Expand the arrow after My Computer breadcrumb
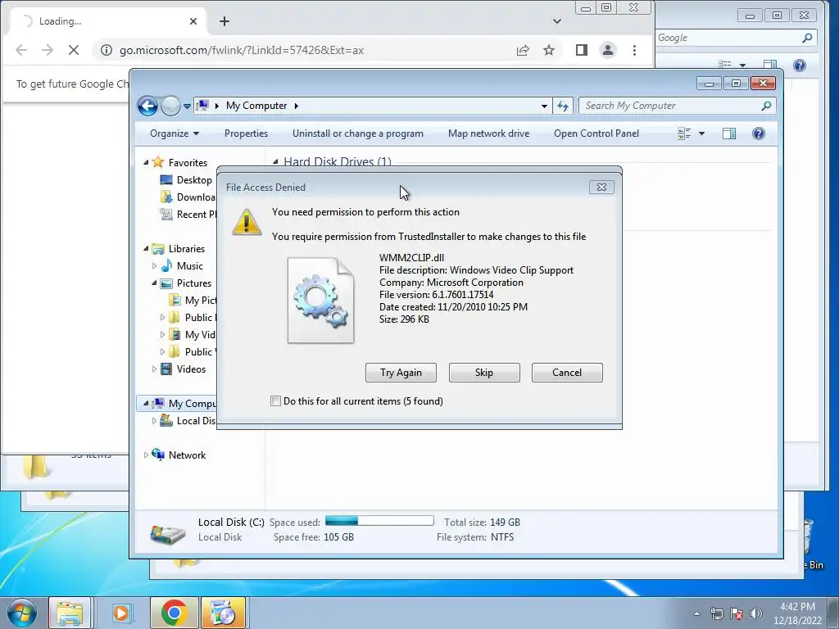 point(296,106)
